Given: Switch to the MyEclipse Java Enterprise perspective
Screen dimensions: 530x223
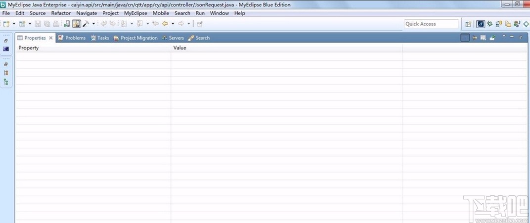Looking at the screenshot, I should 481,24.
